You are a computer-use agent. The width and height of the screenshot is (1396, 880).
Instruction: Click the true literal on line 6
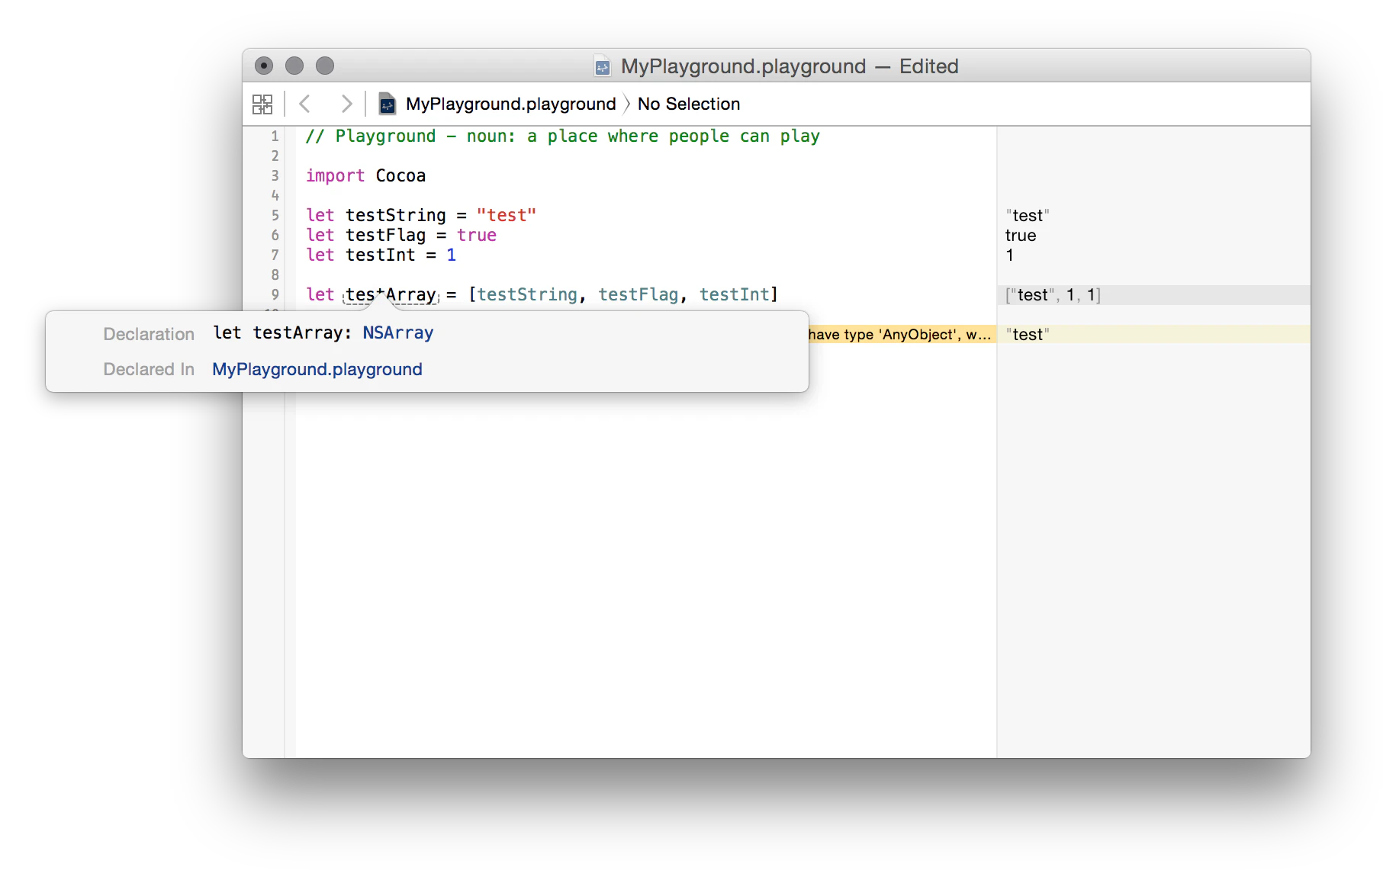click(x=477, y=236)
